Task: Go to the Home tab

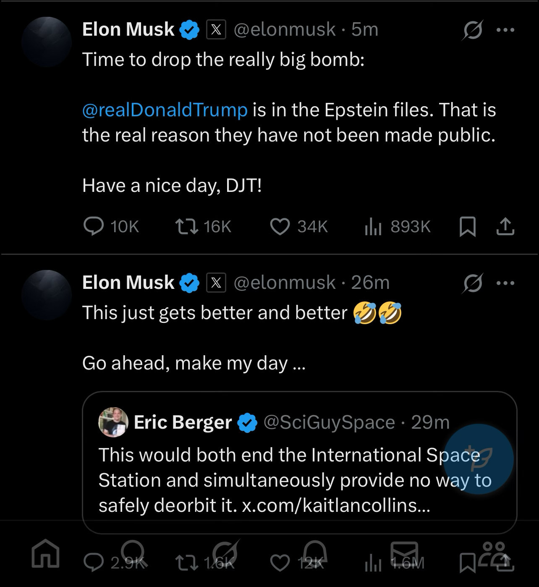Action: pyautogui.click(x=45, y=554)
